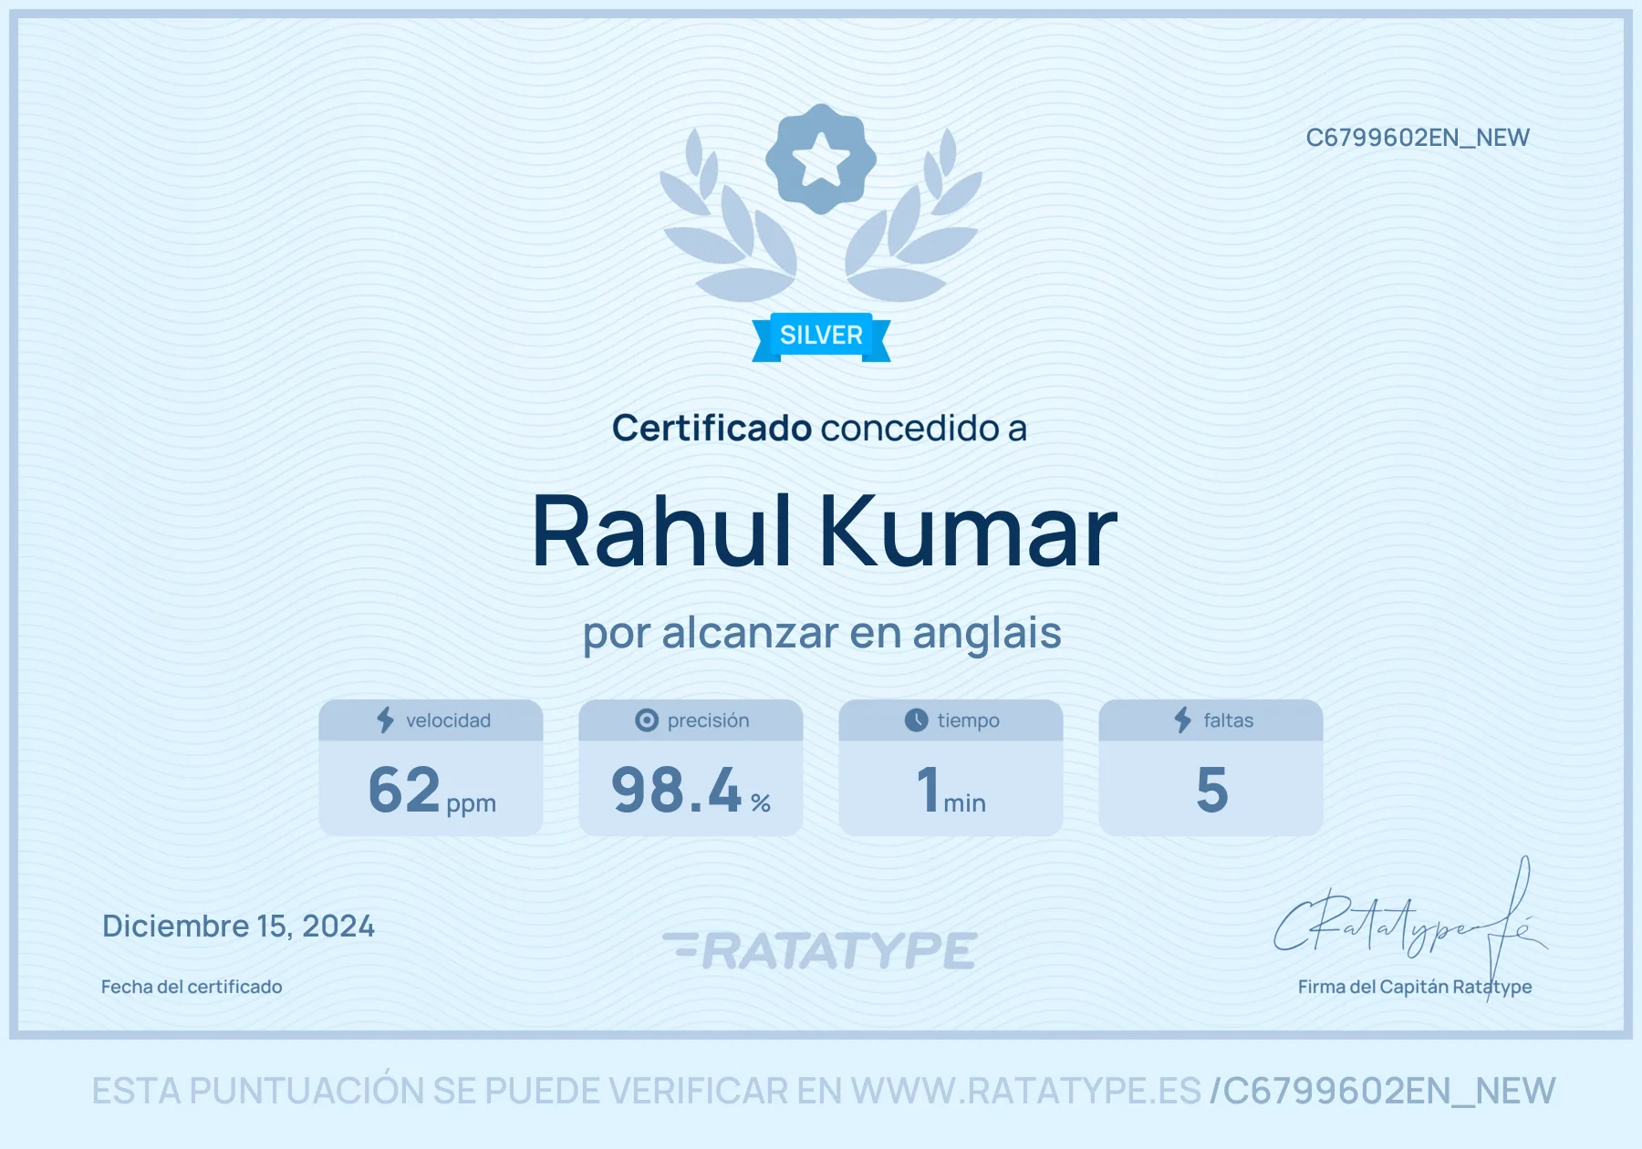Click the tiempo label

click(x=969, y=720)
